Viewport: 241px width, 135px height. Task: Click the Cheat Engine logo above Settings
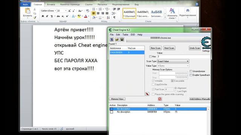pyautogui.click(x=206, y=43)
